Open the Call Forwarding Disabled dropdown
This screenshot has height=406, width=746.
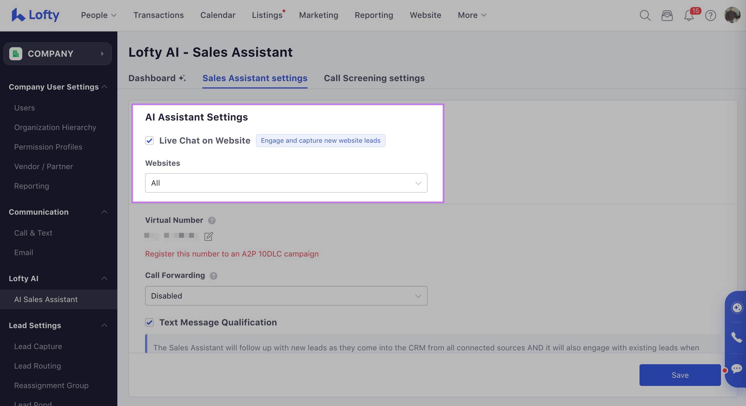(286, 296)
